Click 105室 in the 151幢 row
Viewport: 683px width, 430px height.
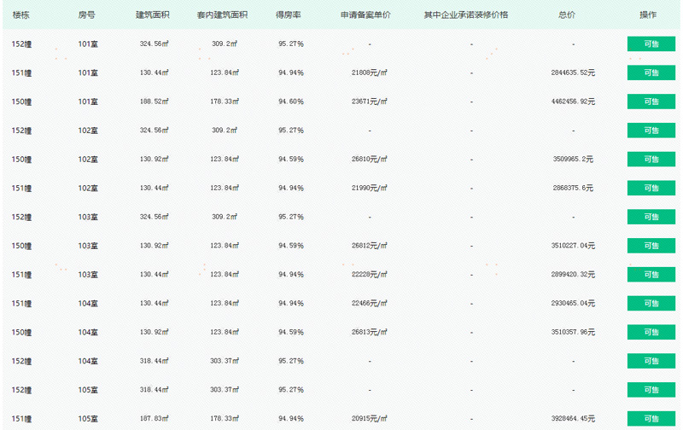pyautogui.click(x=88, y=419)
